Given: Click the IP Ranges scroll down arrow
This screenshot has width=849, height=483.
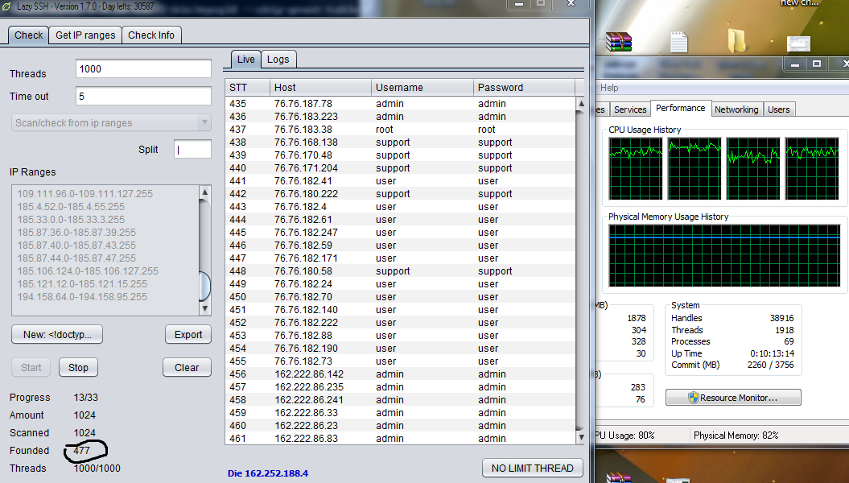Looking at the screenshot, I should 204,308.
